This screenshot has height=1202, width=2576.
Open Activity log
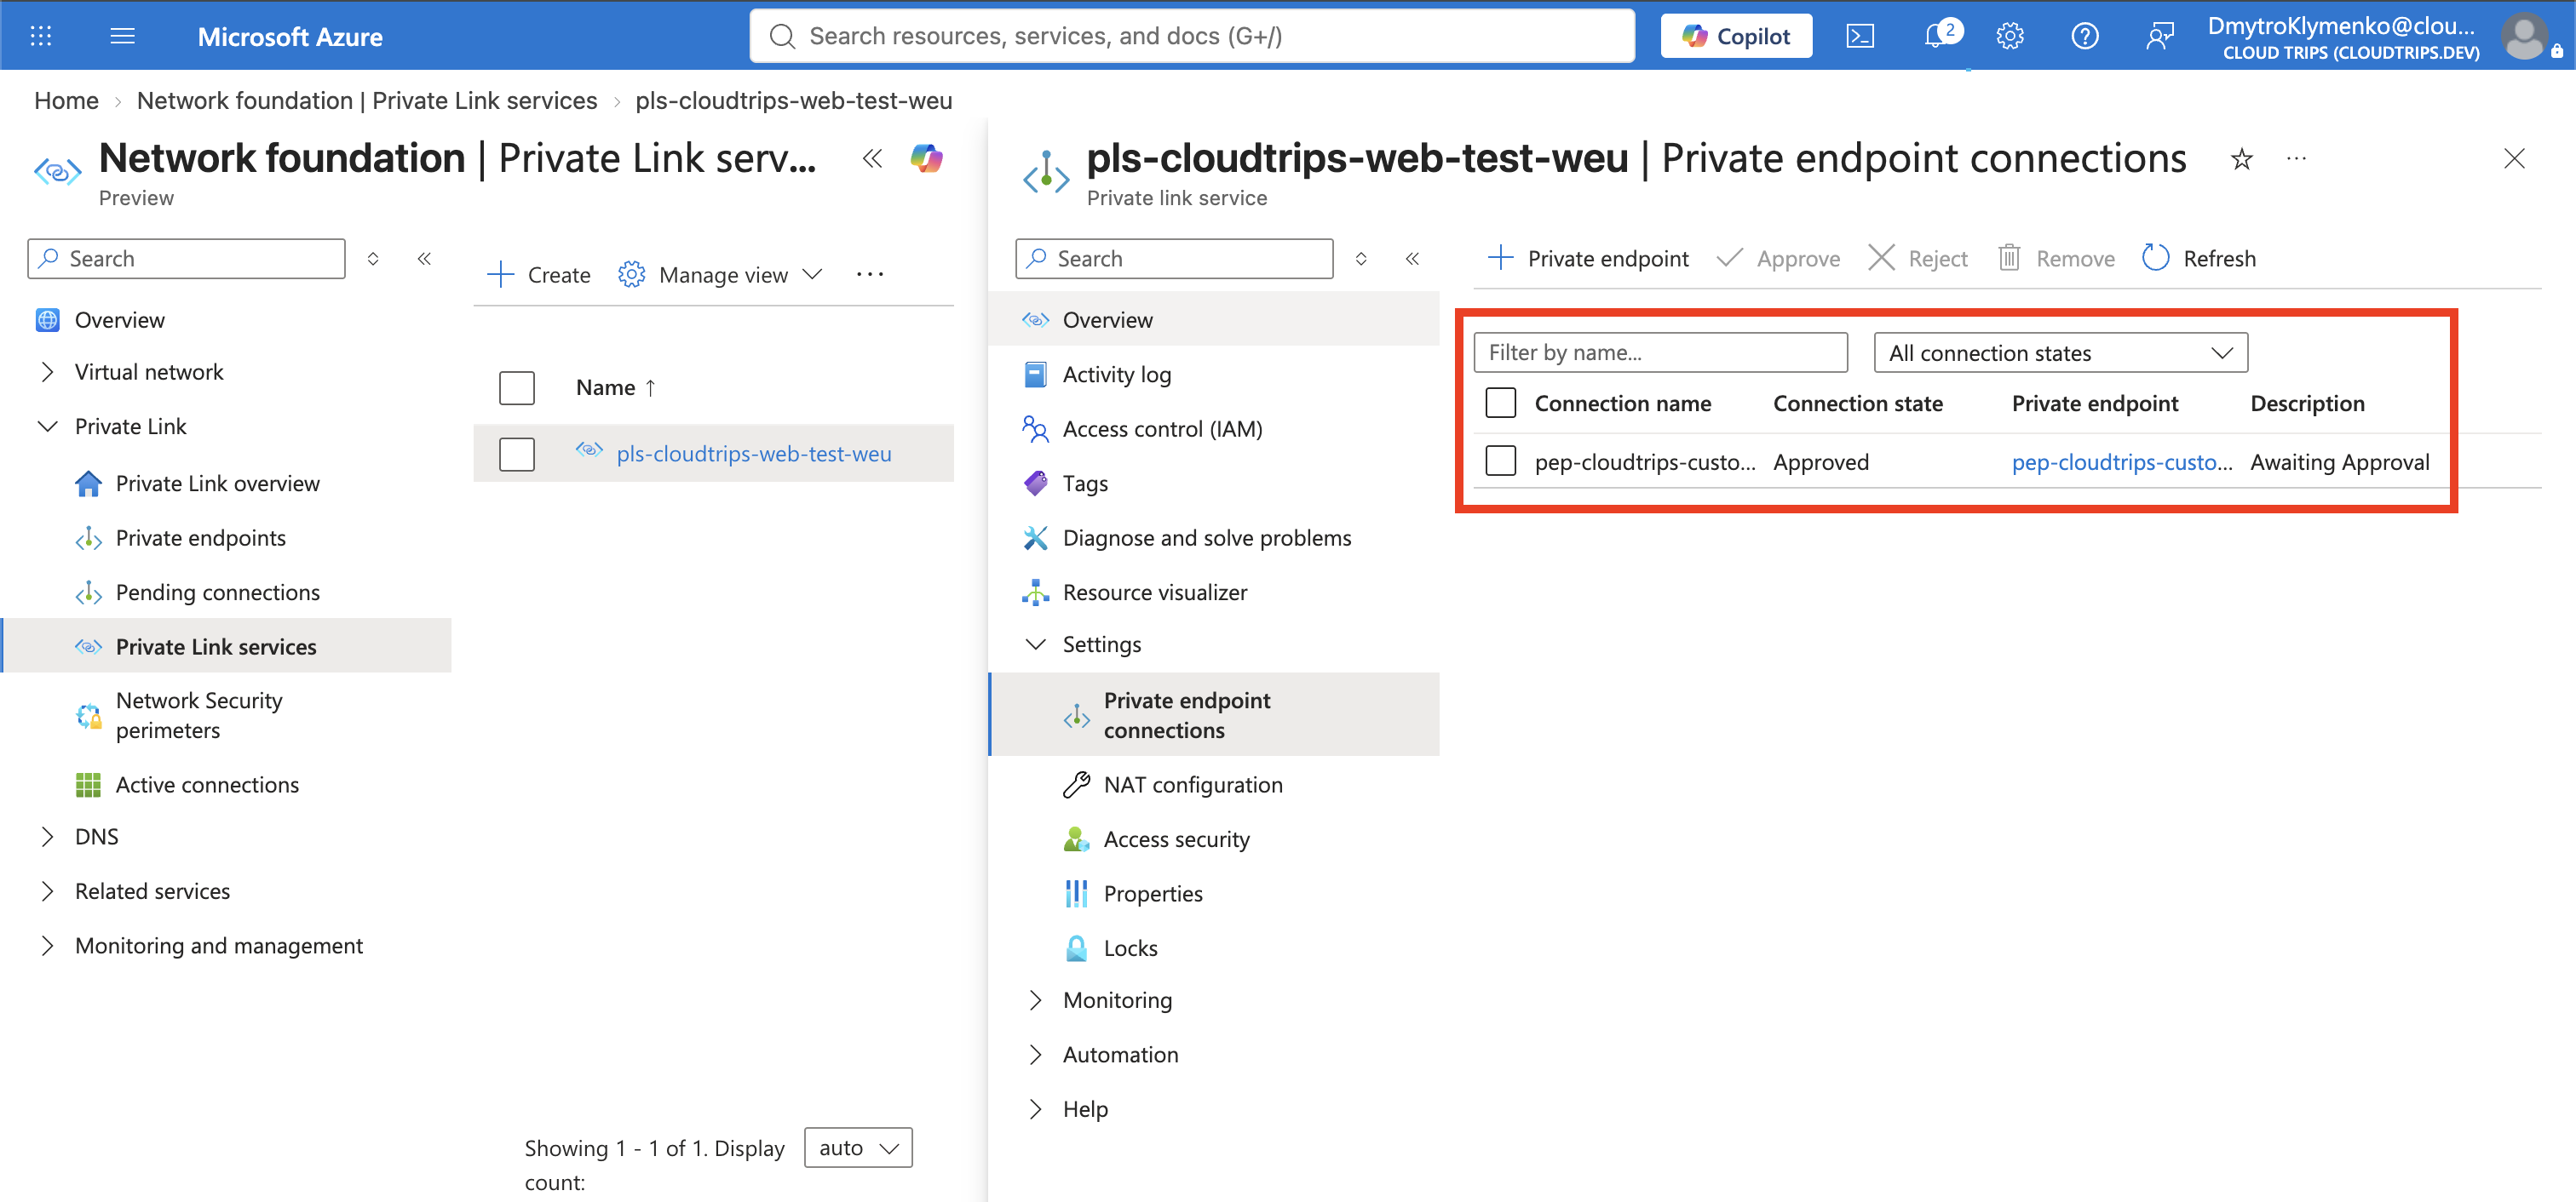pos(1116,375)
